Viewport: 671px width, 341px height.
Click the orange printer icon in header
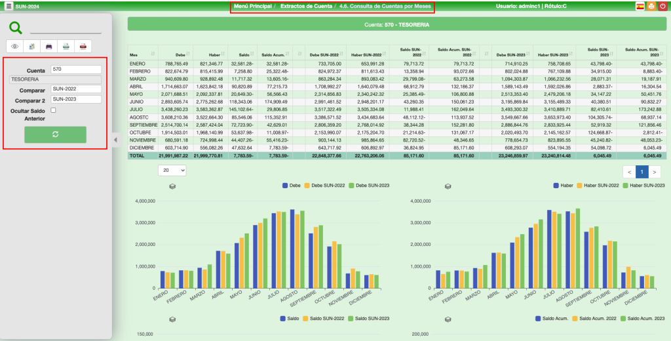[651, 6]
